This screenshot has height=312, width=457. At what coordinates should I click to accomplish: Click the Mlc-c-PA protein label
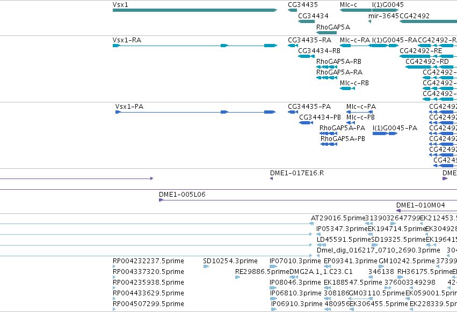(x=361, y=107)
